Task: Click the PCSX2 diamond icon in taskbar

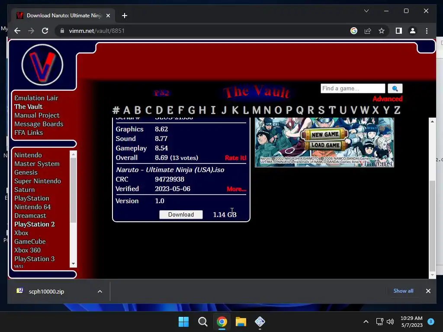Action: click(x=260, y=322)
